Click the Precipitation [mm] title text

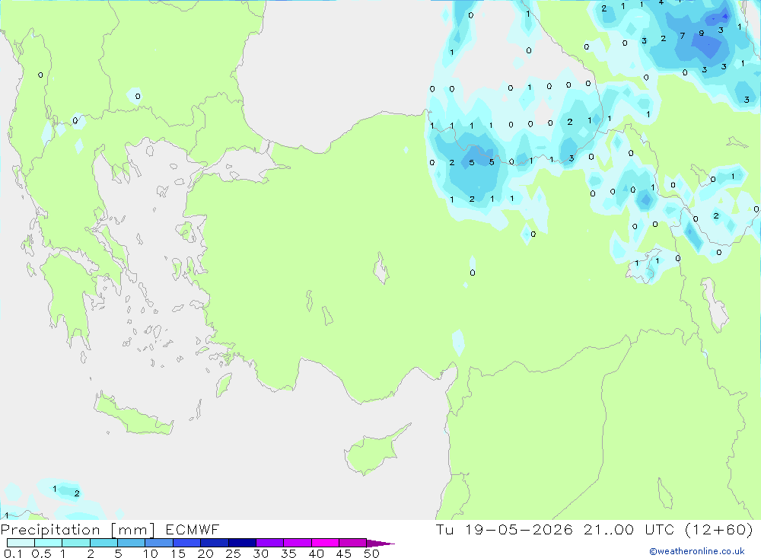[x=78, y=530]
